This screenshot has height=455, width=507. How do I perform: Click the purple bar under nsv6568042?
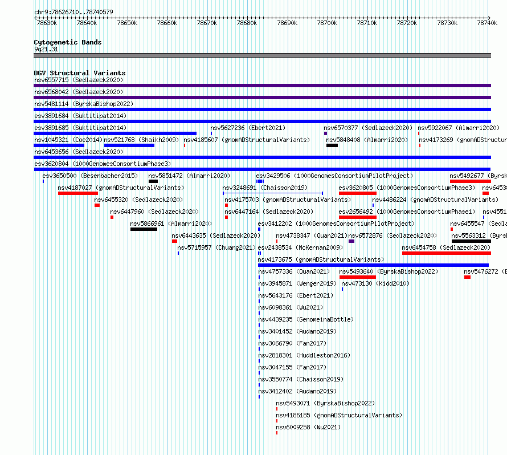tap(262, 97)
